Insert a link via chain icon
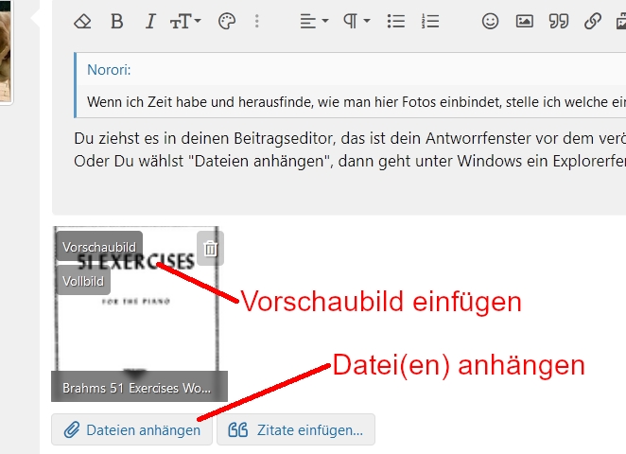The image size is (626, 454). click(x=593, y=21)
